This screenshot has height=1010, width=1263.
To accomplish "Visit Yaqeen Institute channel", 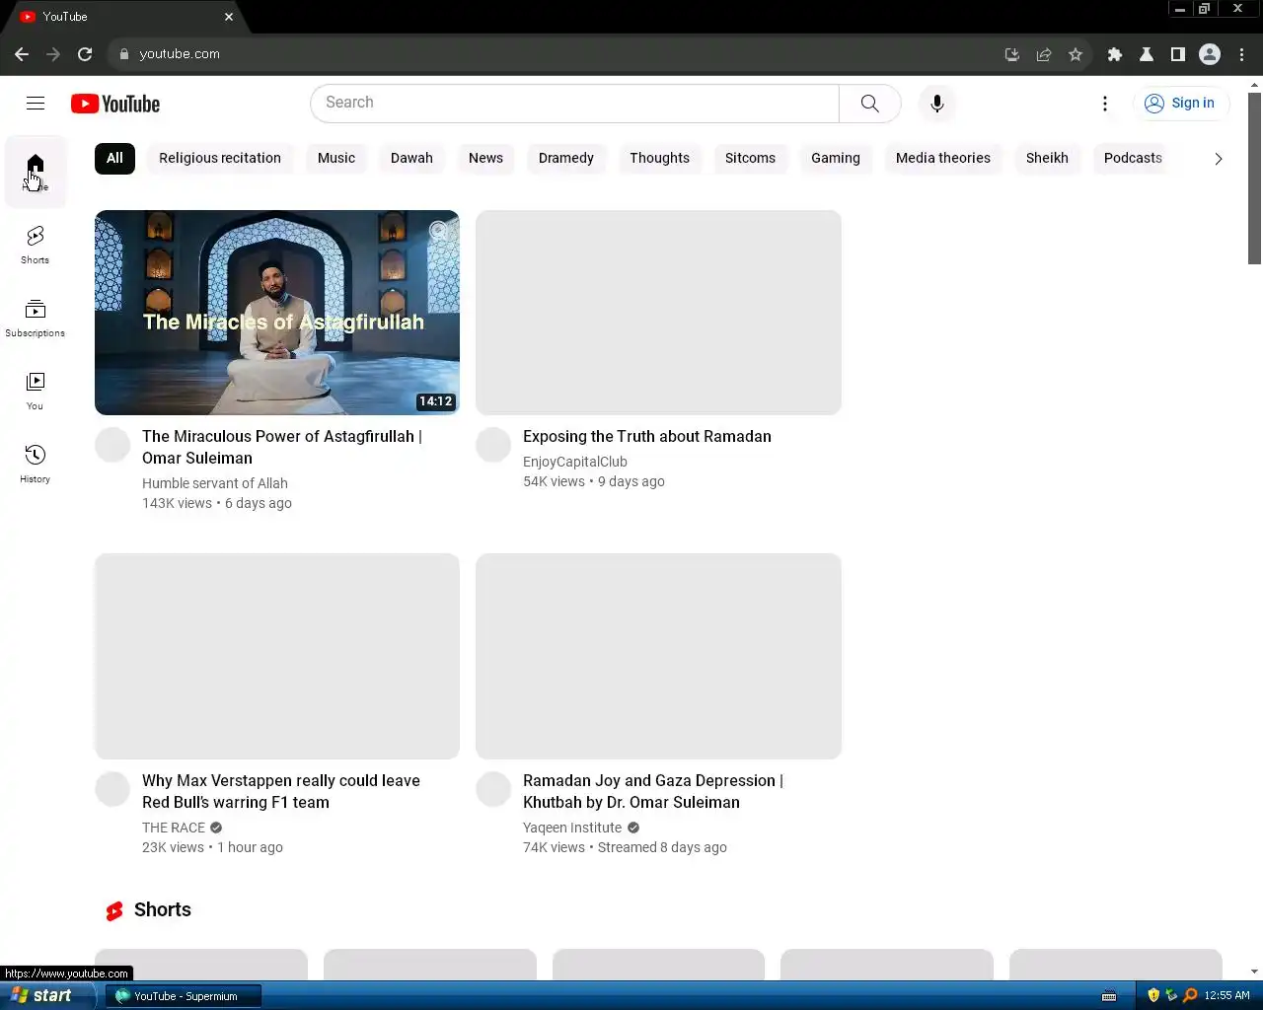I will click(x=572, y=828).
